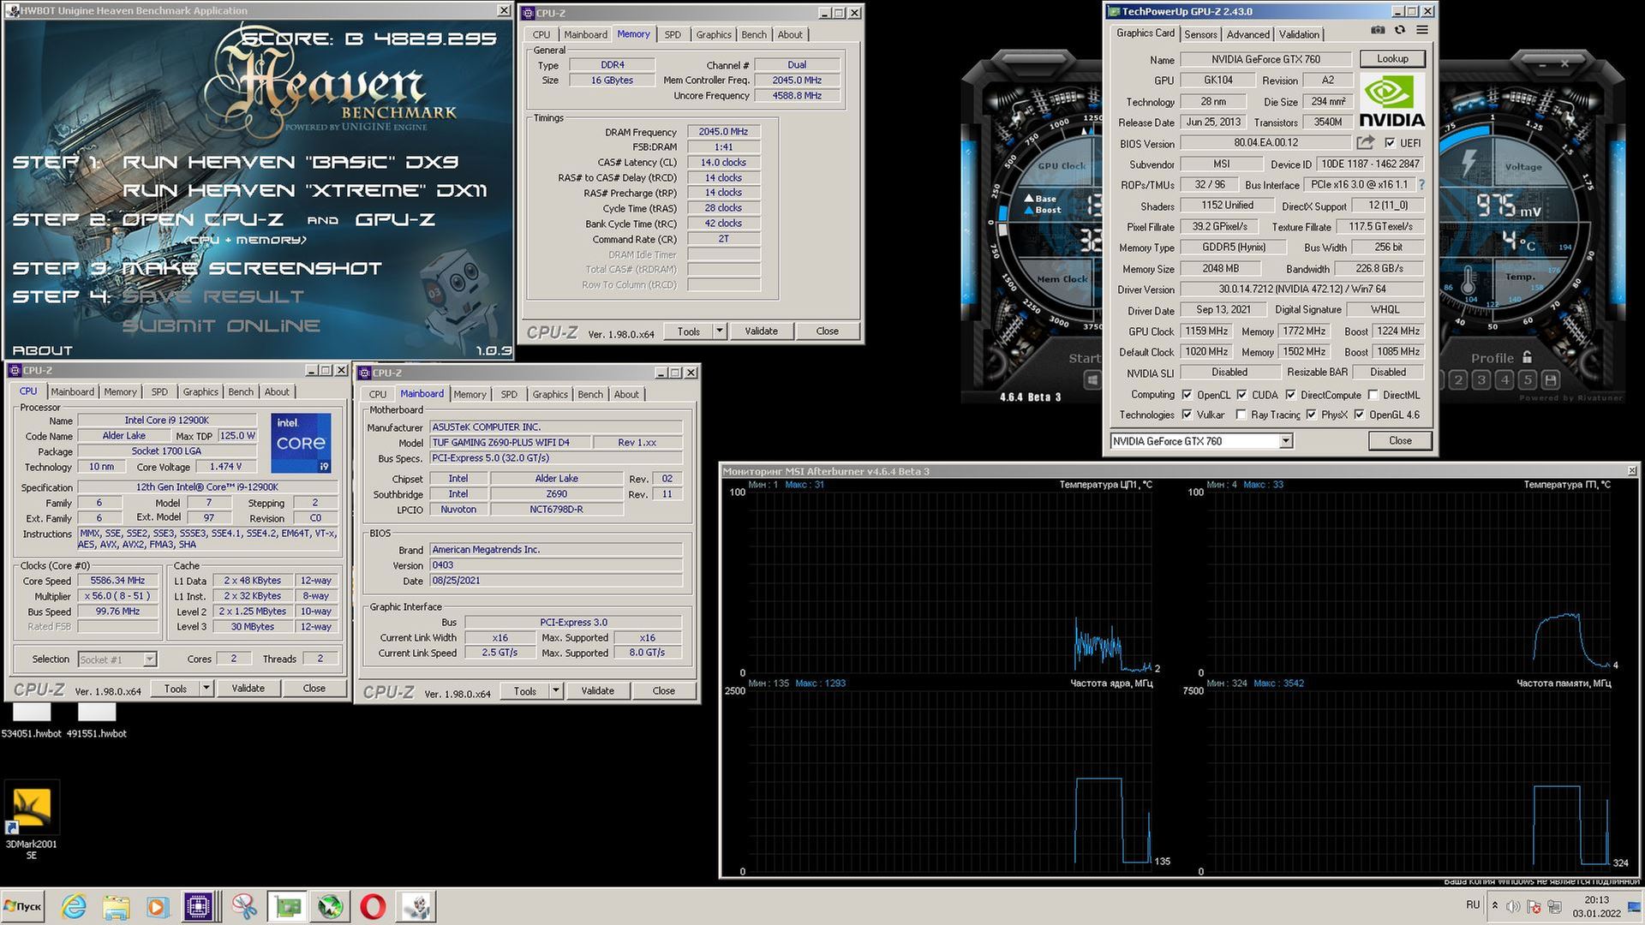Select Afterburner profile slot 4

click(1504, 379)
